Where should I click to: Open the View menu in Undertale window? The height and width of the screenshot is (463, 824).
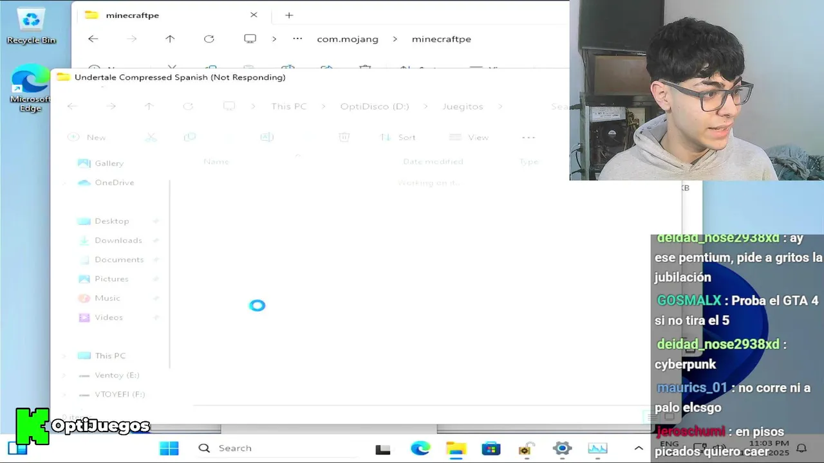pyautogui.click(x=469, y=137)
